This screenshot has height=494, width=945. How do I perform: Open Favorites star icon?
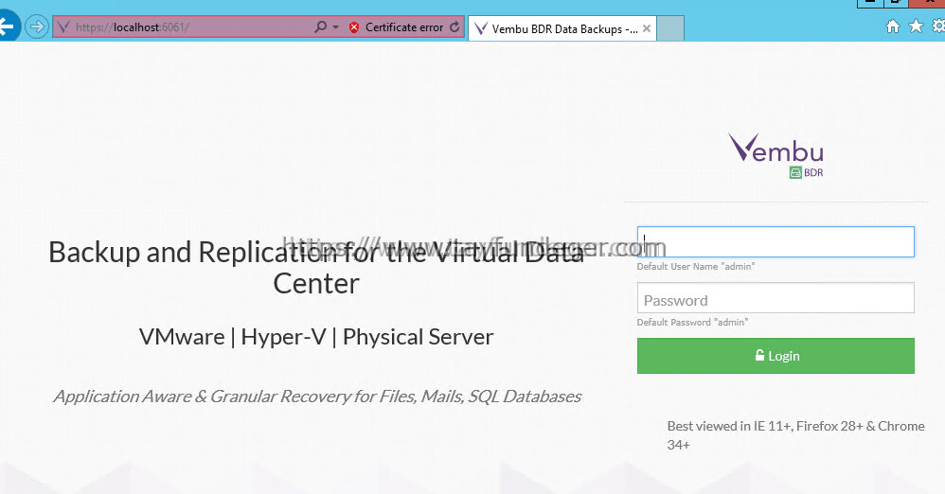(916, 26)
